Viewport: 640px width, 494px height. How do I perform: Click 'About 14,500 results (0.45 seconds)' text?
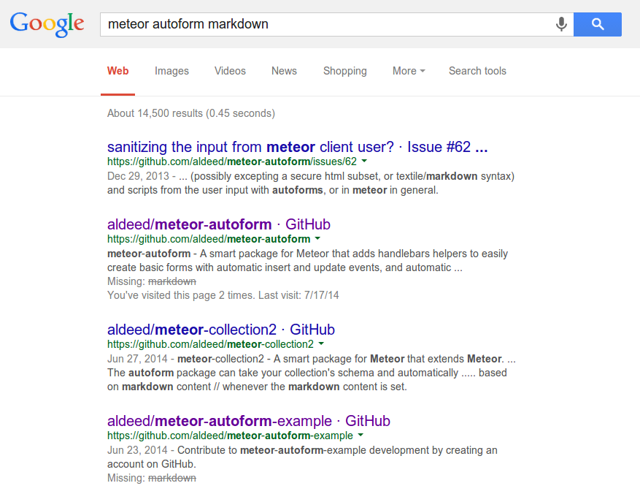pos(191,113)
